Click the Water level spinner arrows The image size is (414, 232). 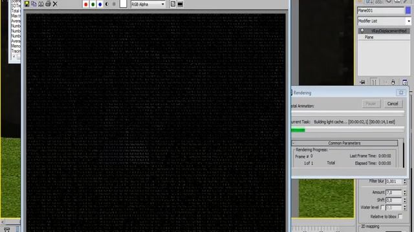pos(405,208)
